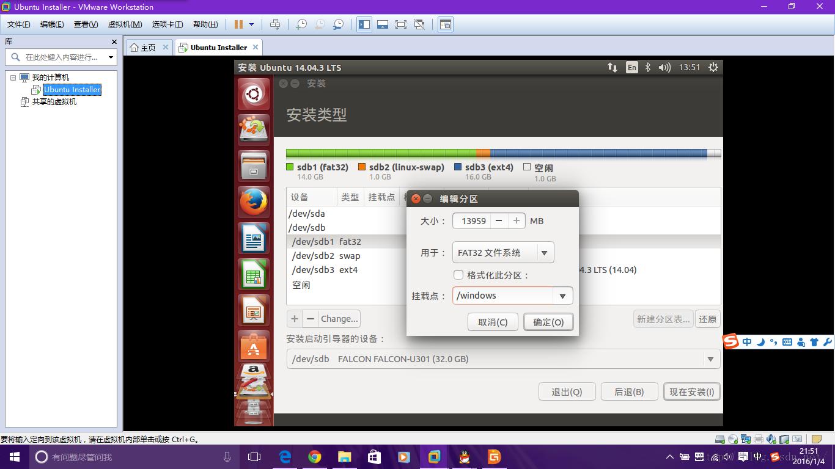Decrease partition size with the minus stepper
Screen dimensions: 835x469
499,221
